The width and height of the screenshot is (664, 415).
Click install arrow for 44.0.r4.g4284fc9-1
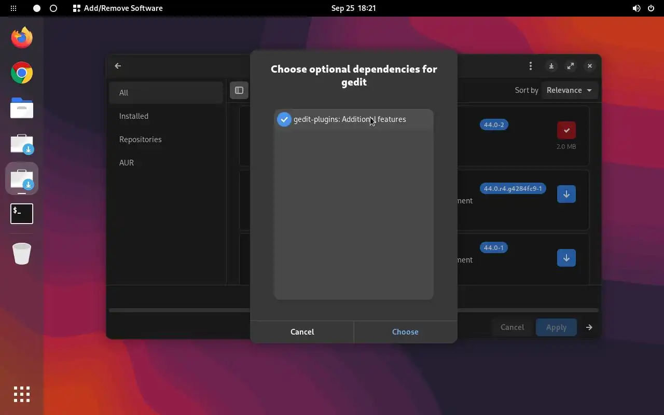tap(566, 194)
